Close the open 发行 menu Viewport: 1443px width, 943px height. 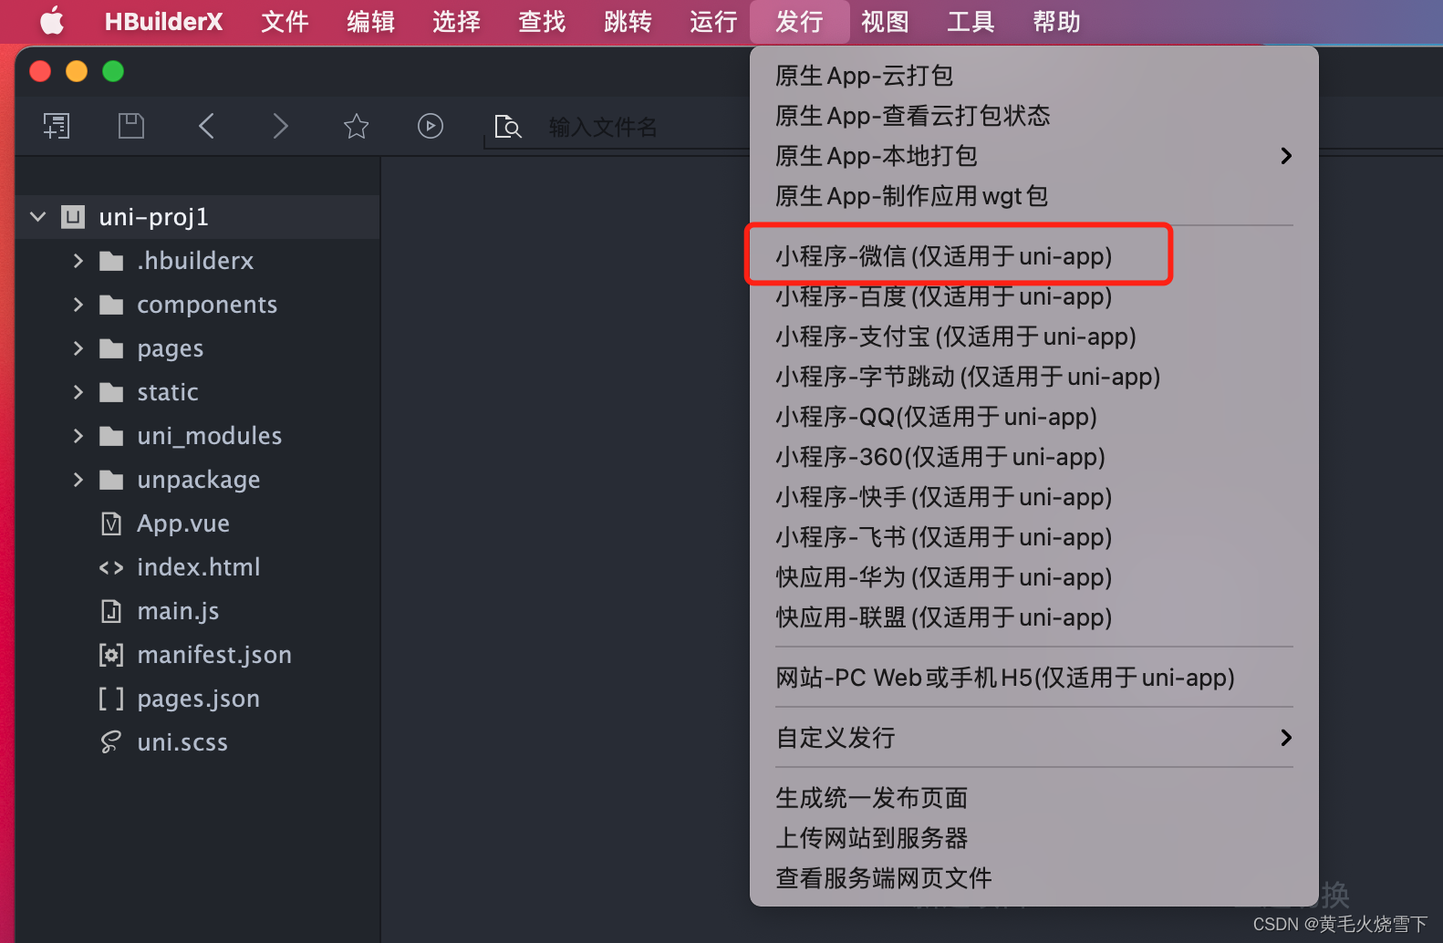(x=799, y=22)
